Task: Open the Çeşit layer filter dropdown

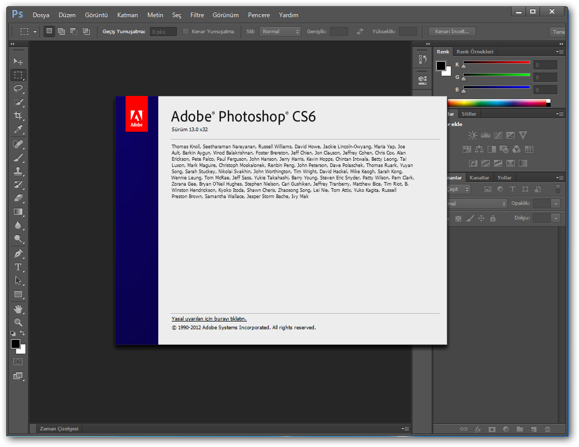Action: point(459,189)
